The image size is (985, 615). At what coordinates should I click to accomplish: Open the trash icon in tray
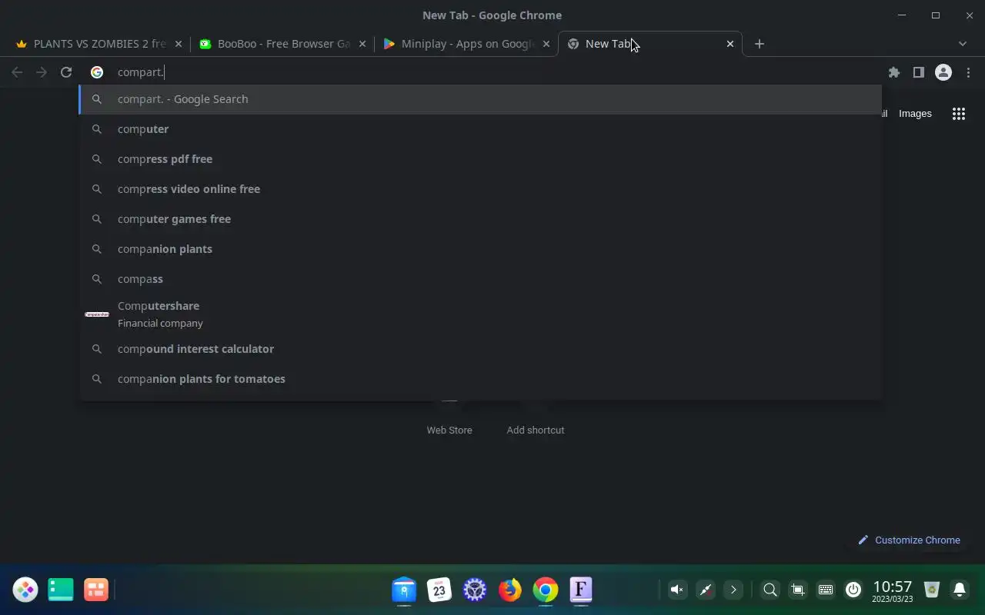[x=932, y=590]
